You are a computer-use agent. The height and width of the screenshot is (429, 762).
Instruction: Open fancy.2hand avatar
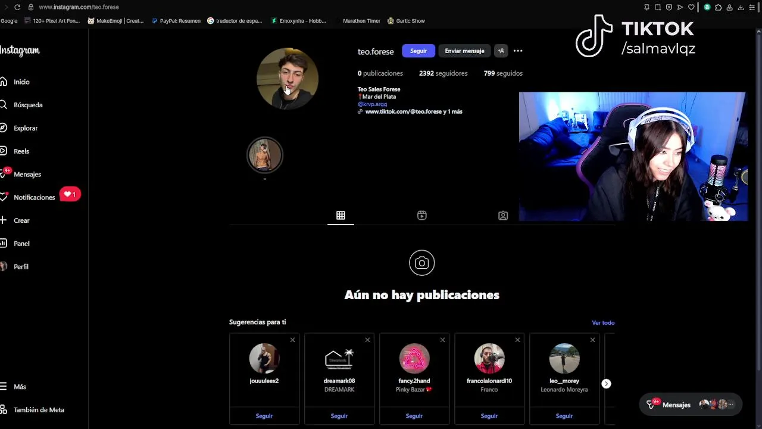point(414,359)
